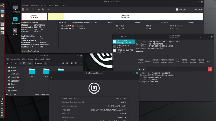Click the Méret column header in GParted
216x121 pixels.
coord(111,23)
